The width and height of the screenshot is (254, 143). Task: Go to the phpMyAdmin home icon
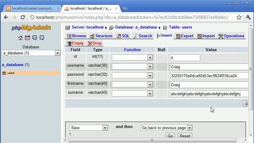click(20, 38)
